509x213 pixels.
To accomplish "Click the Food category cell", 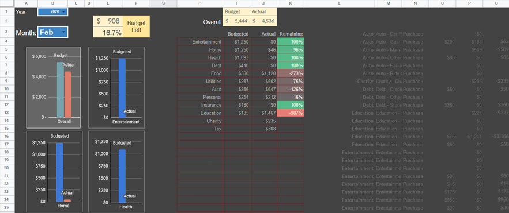I will [x=200, y=73].
